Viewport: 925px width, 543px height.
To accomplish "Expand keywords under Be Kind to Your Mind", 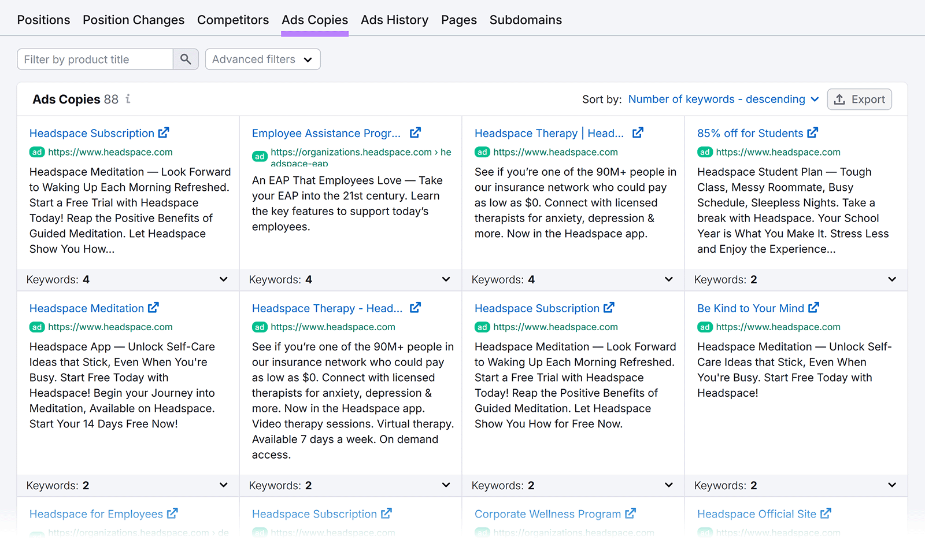I will point(891,485).
